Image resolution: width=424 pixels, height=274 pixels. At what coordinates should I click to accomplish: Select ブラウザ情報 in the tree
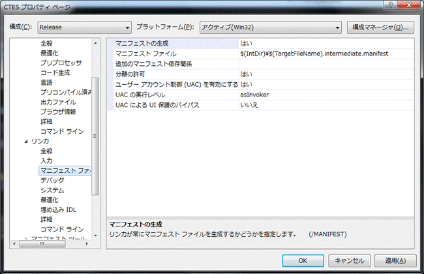click(58, 112)
